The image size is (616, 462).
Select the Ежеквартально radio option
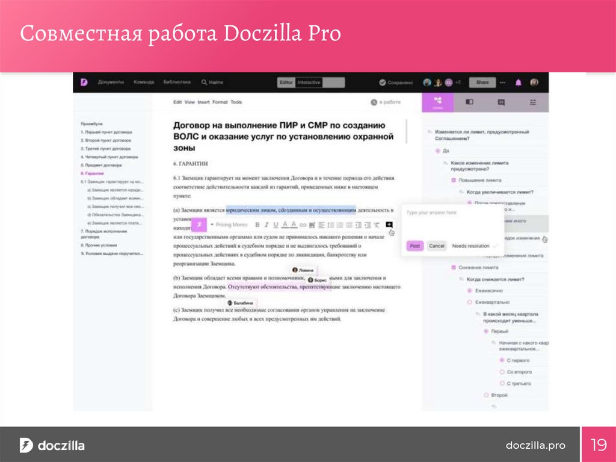pos(469,302)
